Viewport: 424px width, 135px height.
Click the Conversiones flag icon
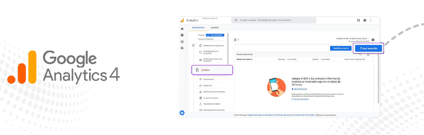(200, 79)
